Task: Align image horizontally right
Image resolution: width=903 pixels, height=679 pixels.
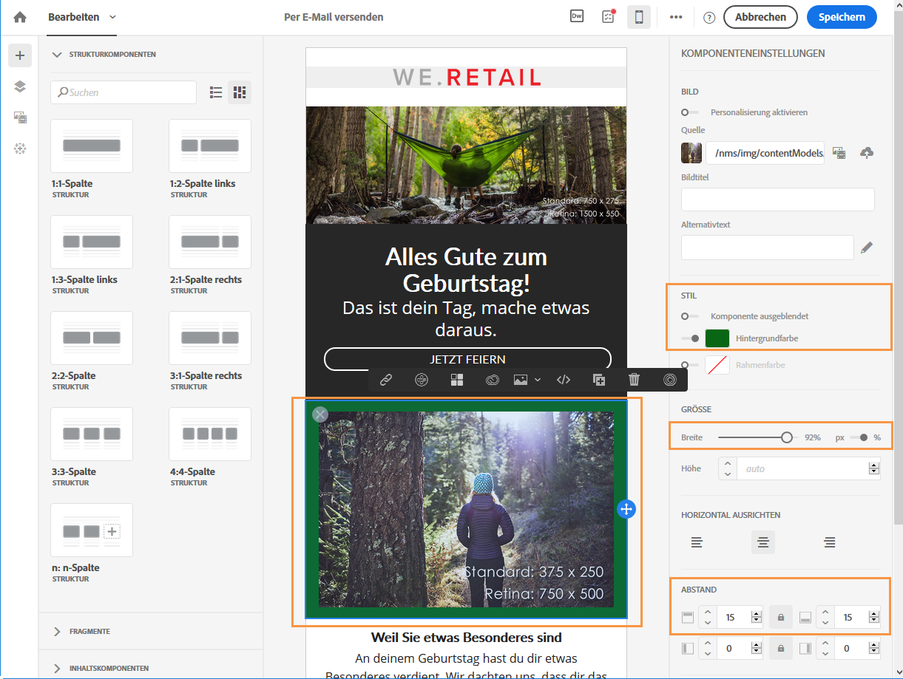Action: click(830, 542)
